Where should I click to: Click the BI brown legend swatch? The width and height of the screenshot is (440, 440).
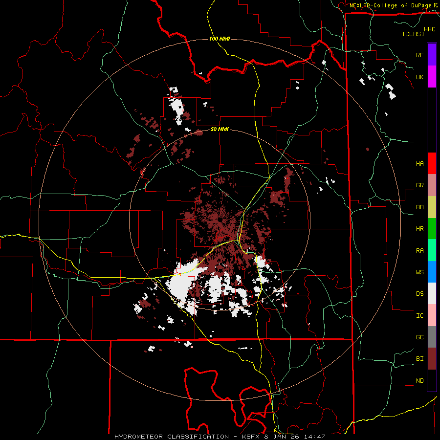432,359
